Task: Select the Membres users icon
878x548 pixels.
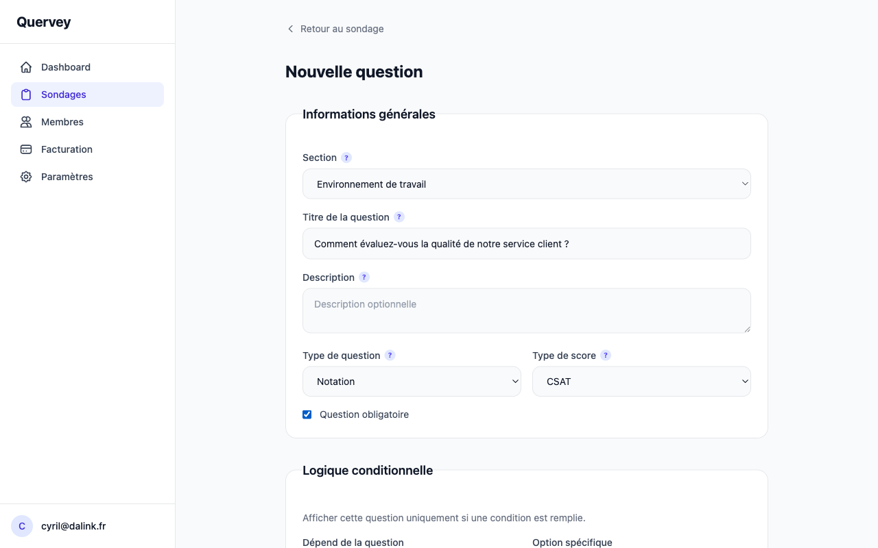Action: (25, 121)
